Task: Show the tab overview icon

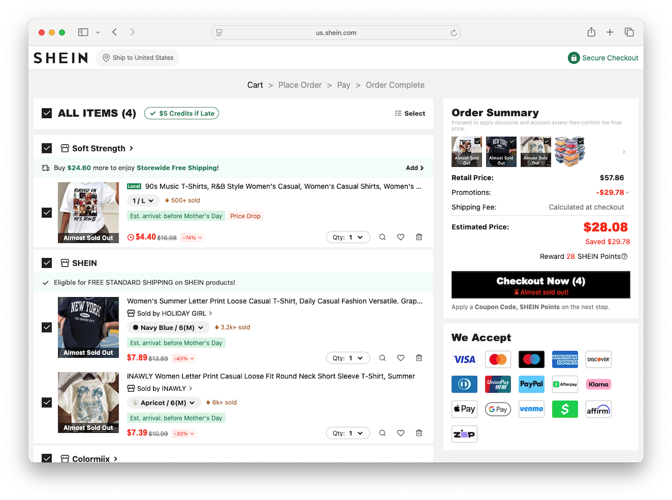Action: tap(629, 32)
